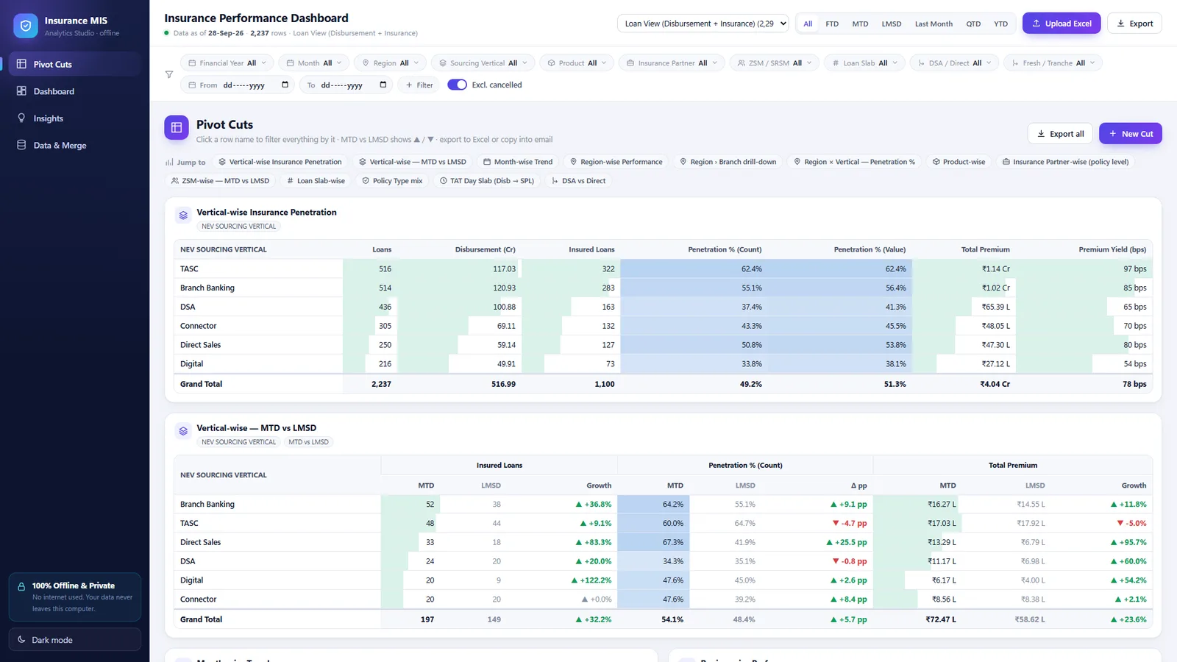The height and width of the screenshot is (662, 1177).
Task: Jump to Month-wise Trend cut
Action: pos(518,162)
